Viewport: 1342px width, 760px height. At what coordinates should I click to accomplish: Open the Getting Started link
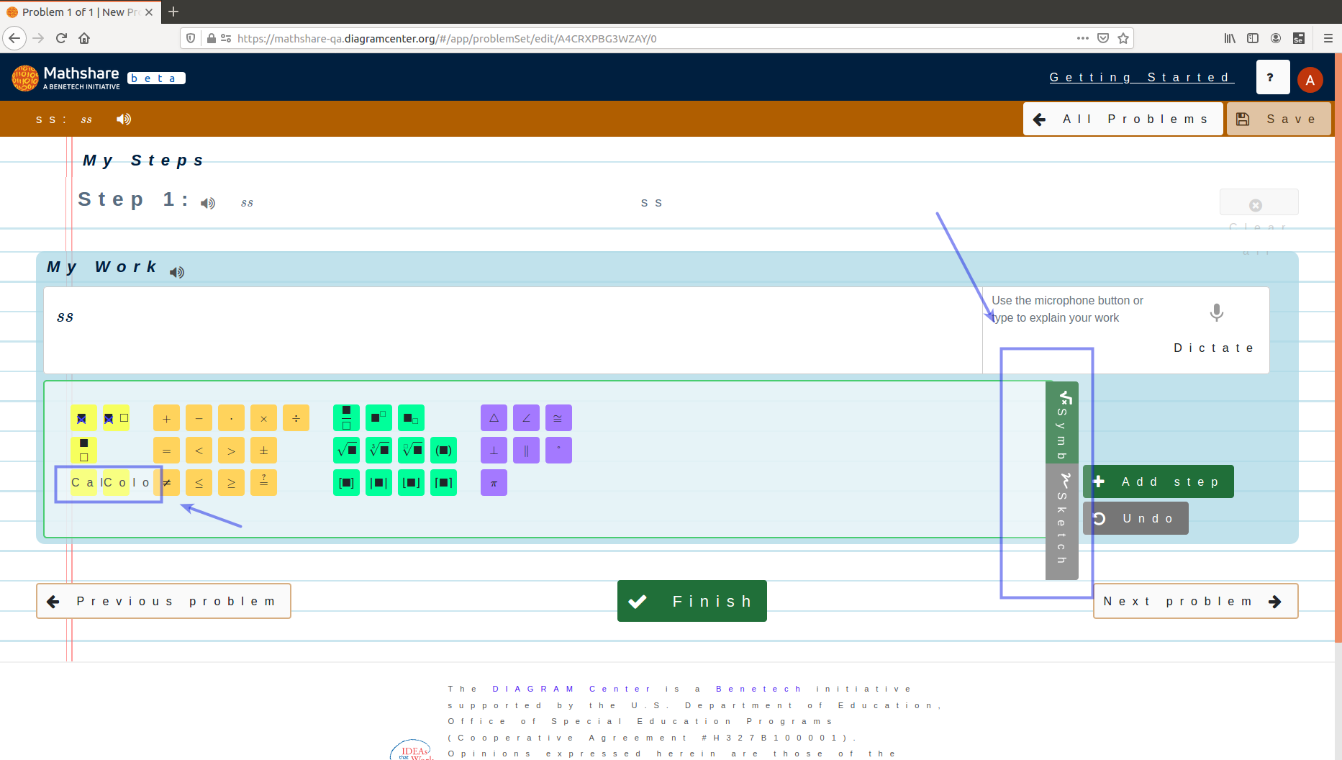coord(1141,77)
